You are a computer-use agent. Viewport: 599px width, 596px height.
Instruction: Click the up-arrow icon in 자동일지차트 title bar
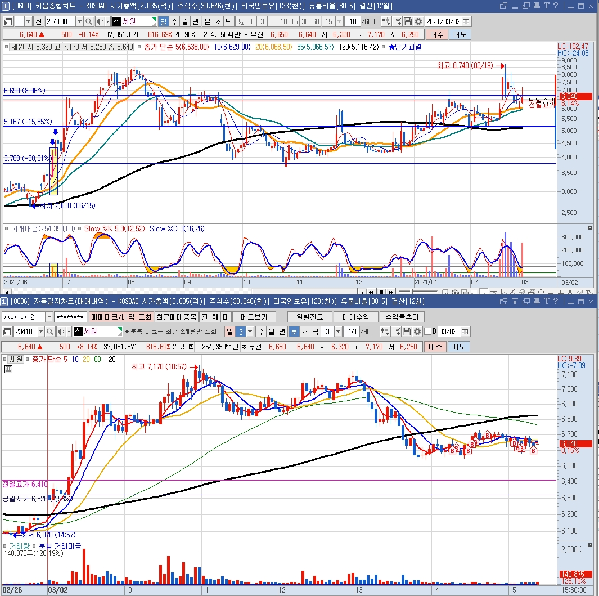[x=515, y=301]
